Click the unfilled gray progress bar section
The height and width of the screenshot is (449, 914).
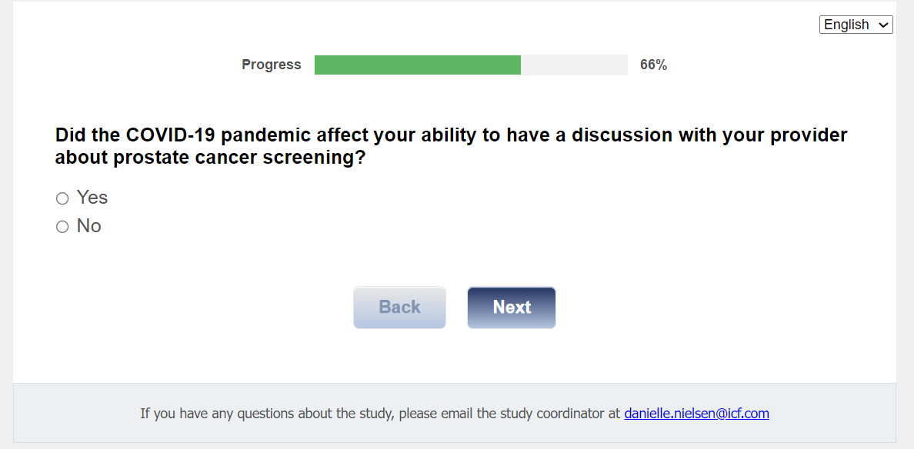click(x=574, y=65)
